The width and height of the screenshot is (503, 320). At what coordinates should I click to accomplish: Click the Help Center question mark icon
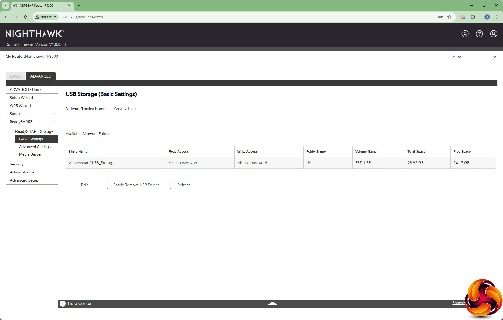[63, 303]
